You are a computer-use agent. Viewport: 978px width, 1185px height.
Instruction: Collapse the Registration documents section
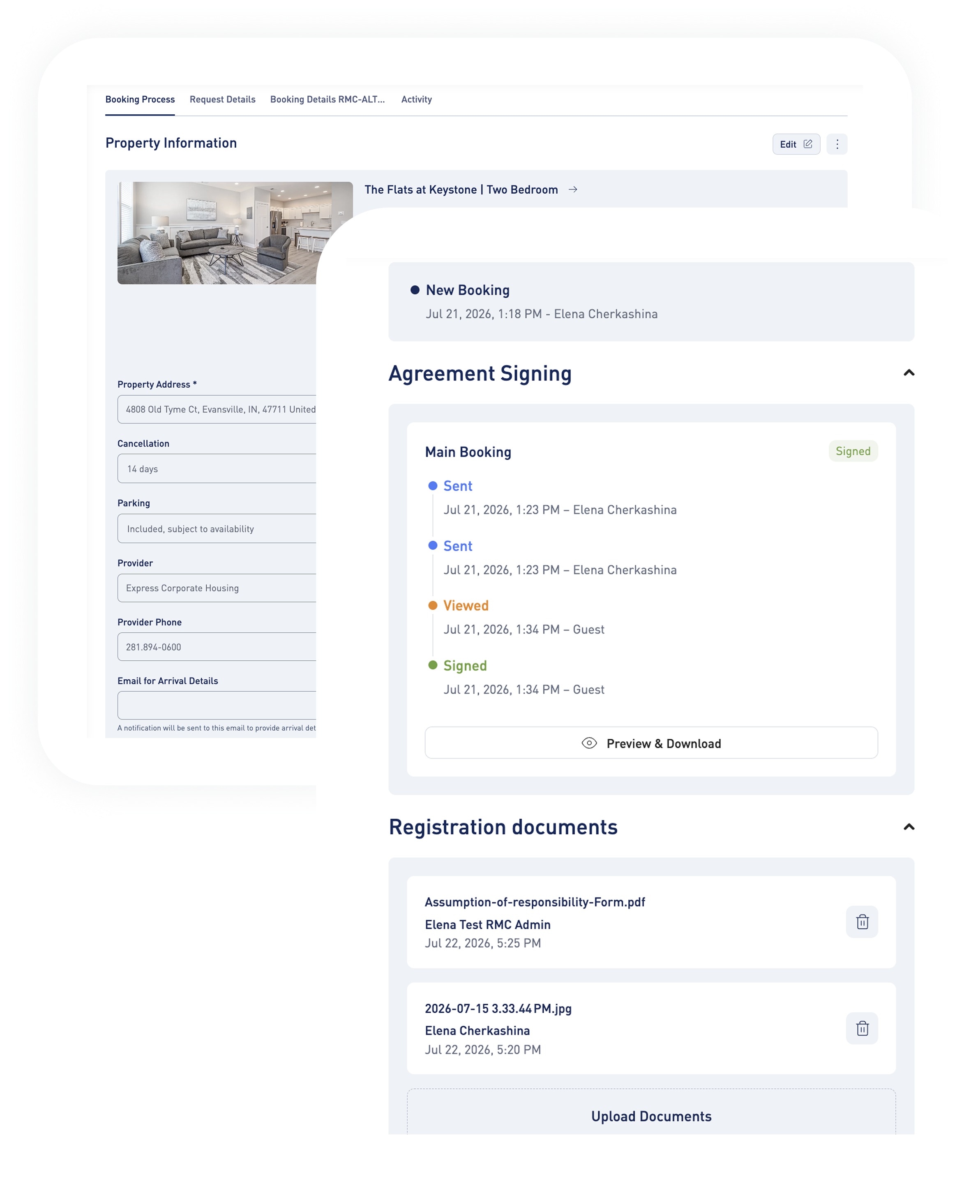909,827
